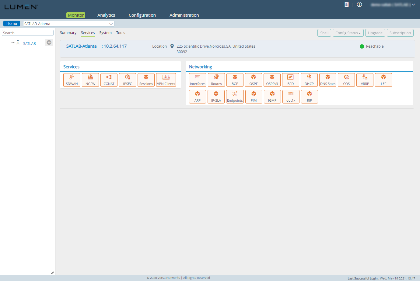Viewport: 420px width, 281px height.
Task: Click the VRRP icon in Networking
Action: (365, 80)
